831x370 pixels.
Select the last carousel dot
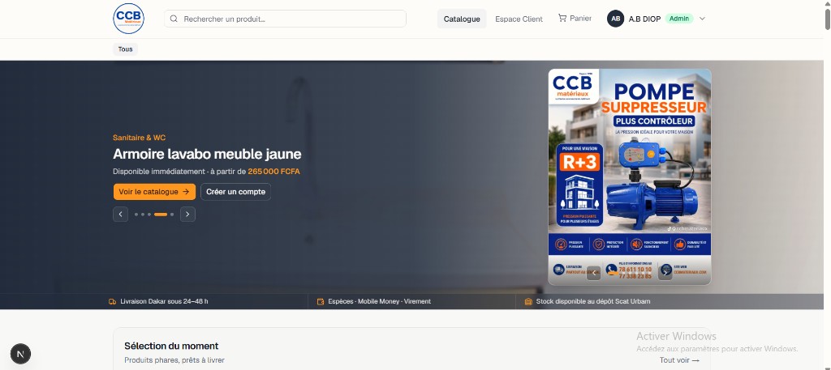pos(172,215)
